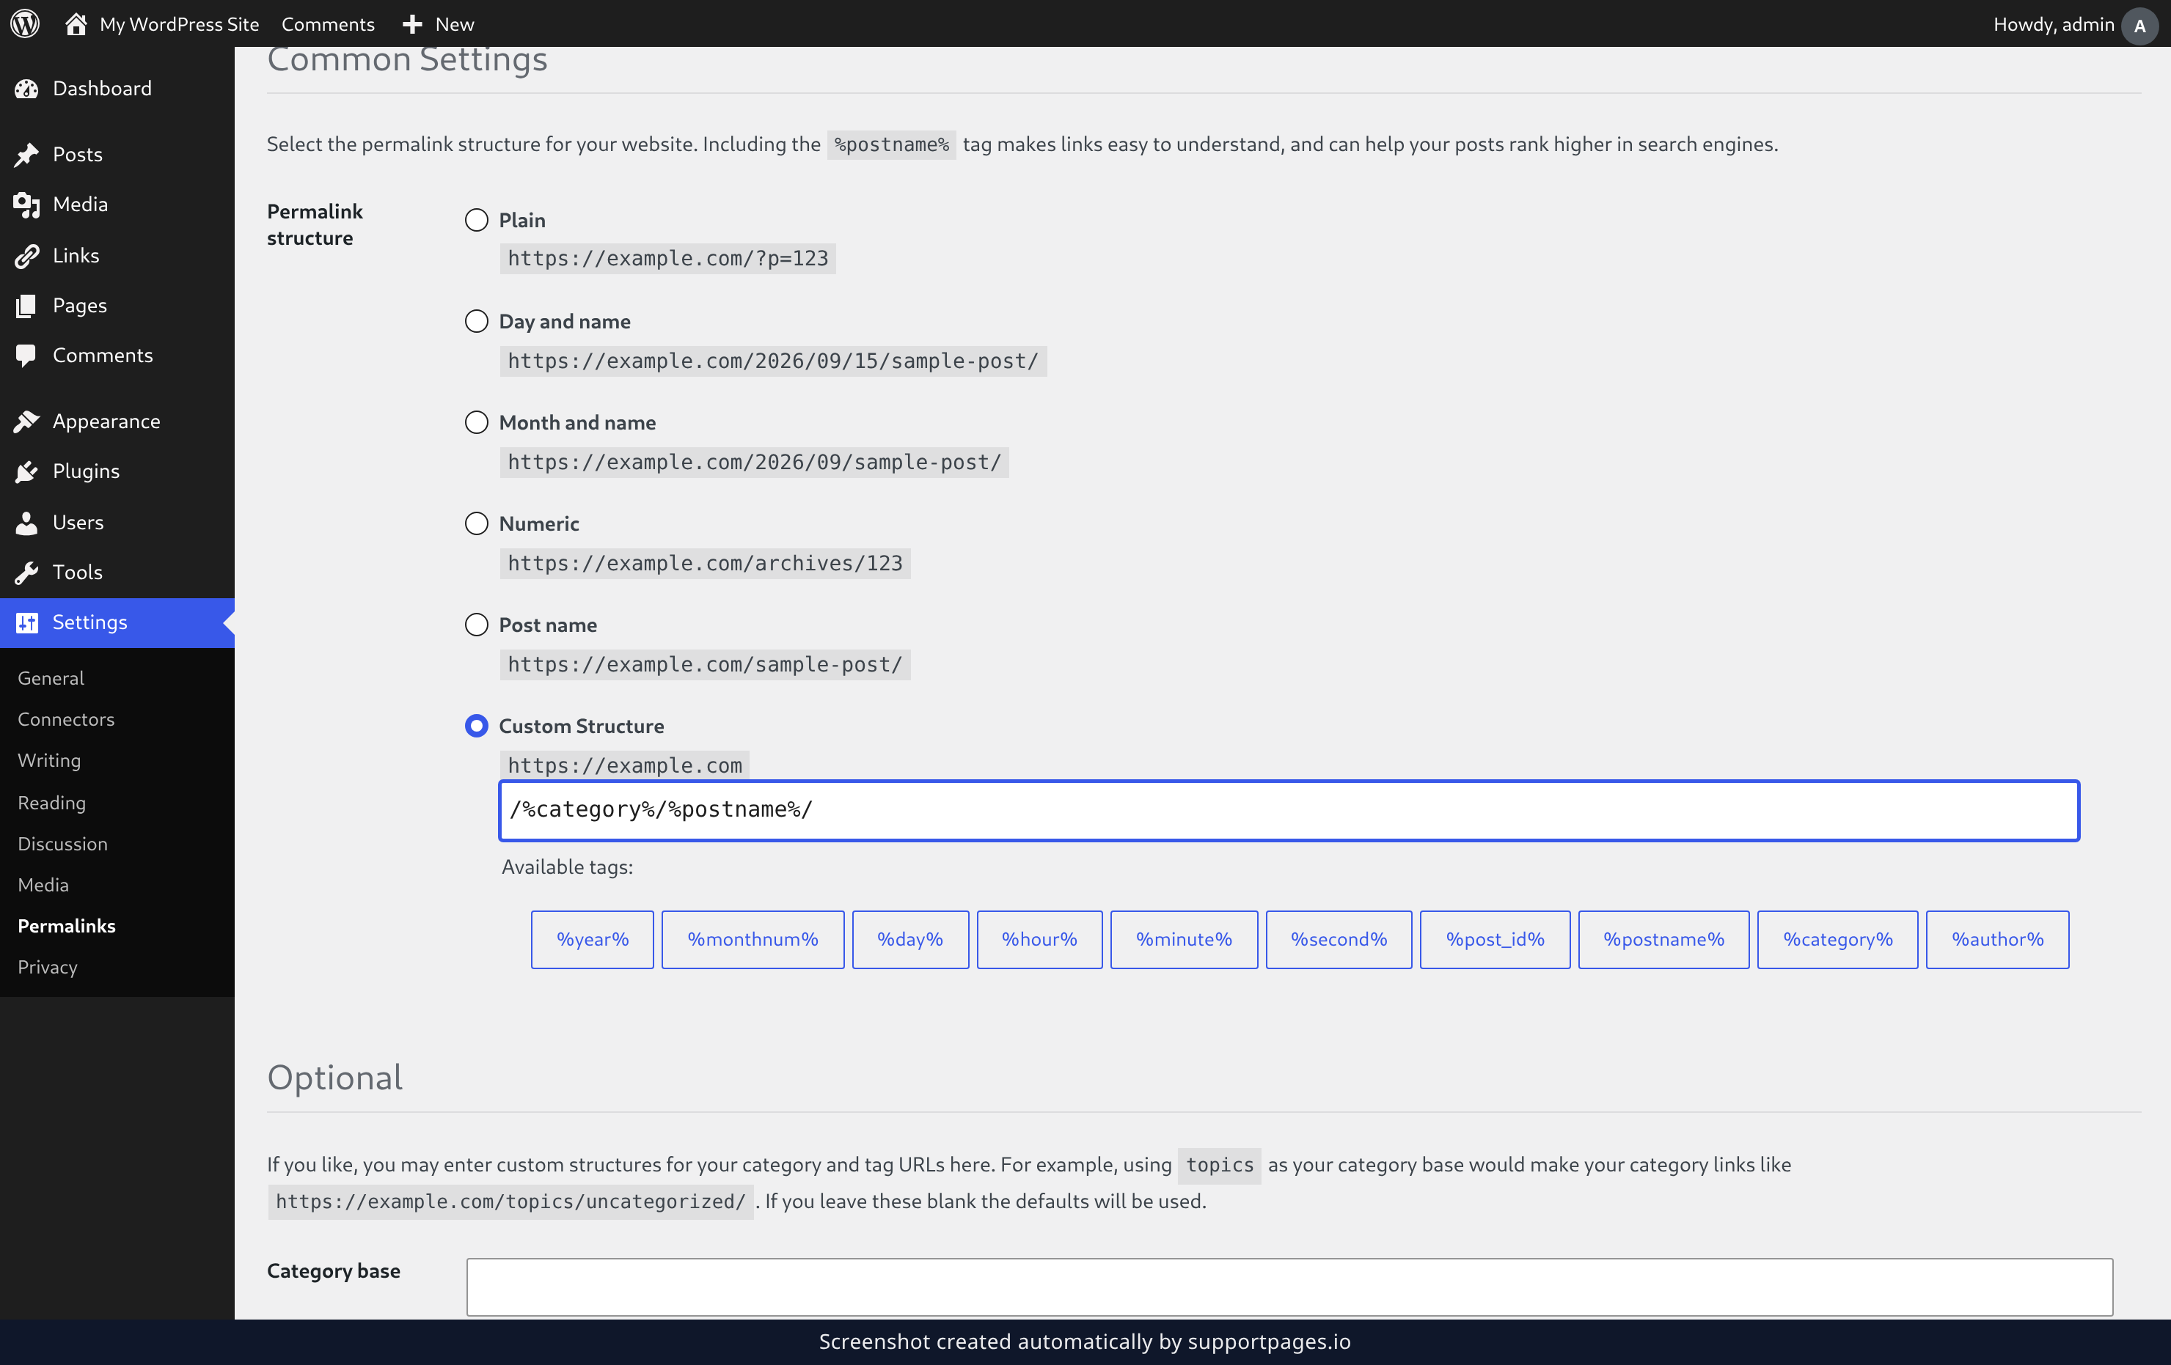Click the %hour% tag button
The width and height of the screenshot is (2171, 1365).
pyautogui.click(x=1039, y=939)
